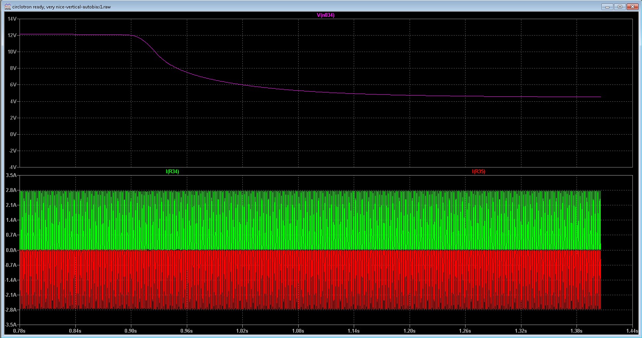
Task: Maximize the waveform viewer window
Action: pyautogui.click(x=620, y=6)
